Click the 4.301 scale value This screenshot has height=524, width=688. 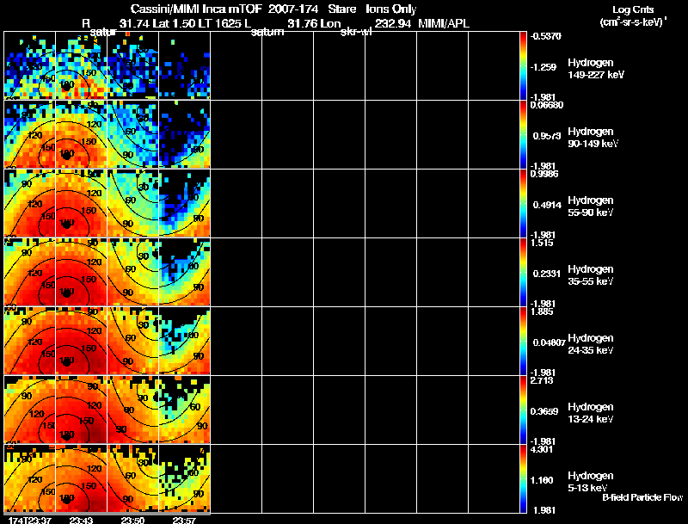(542, 449)
